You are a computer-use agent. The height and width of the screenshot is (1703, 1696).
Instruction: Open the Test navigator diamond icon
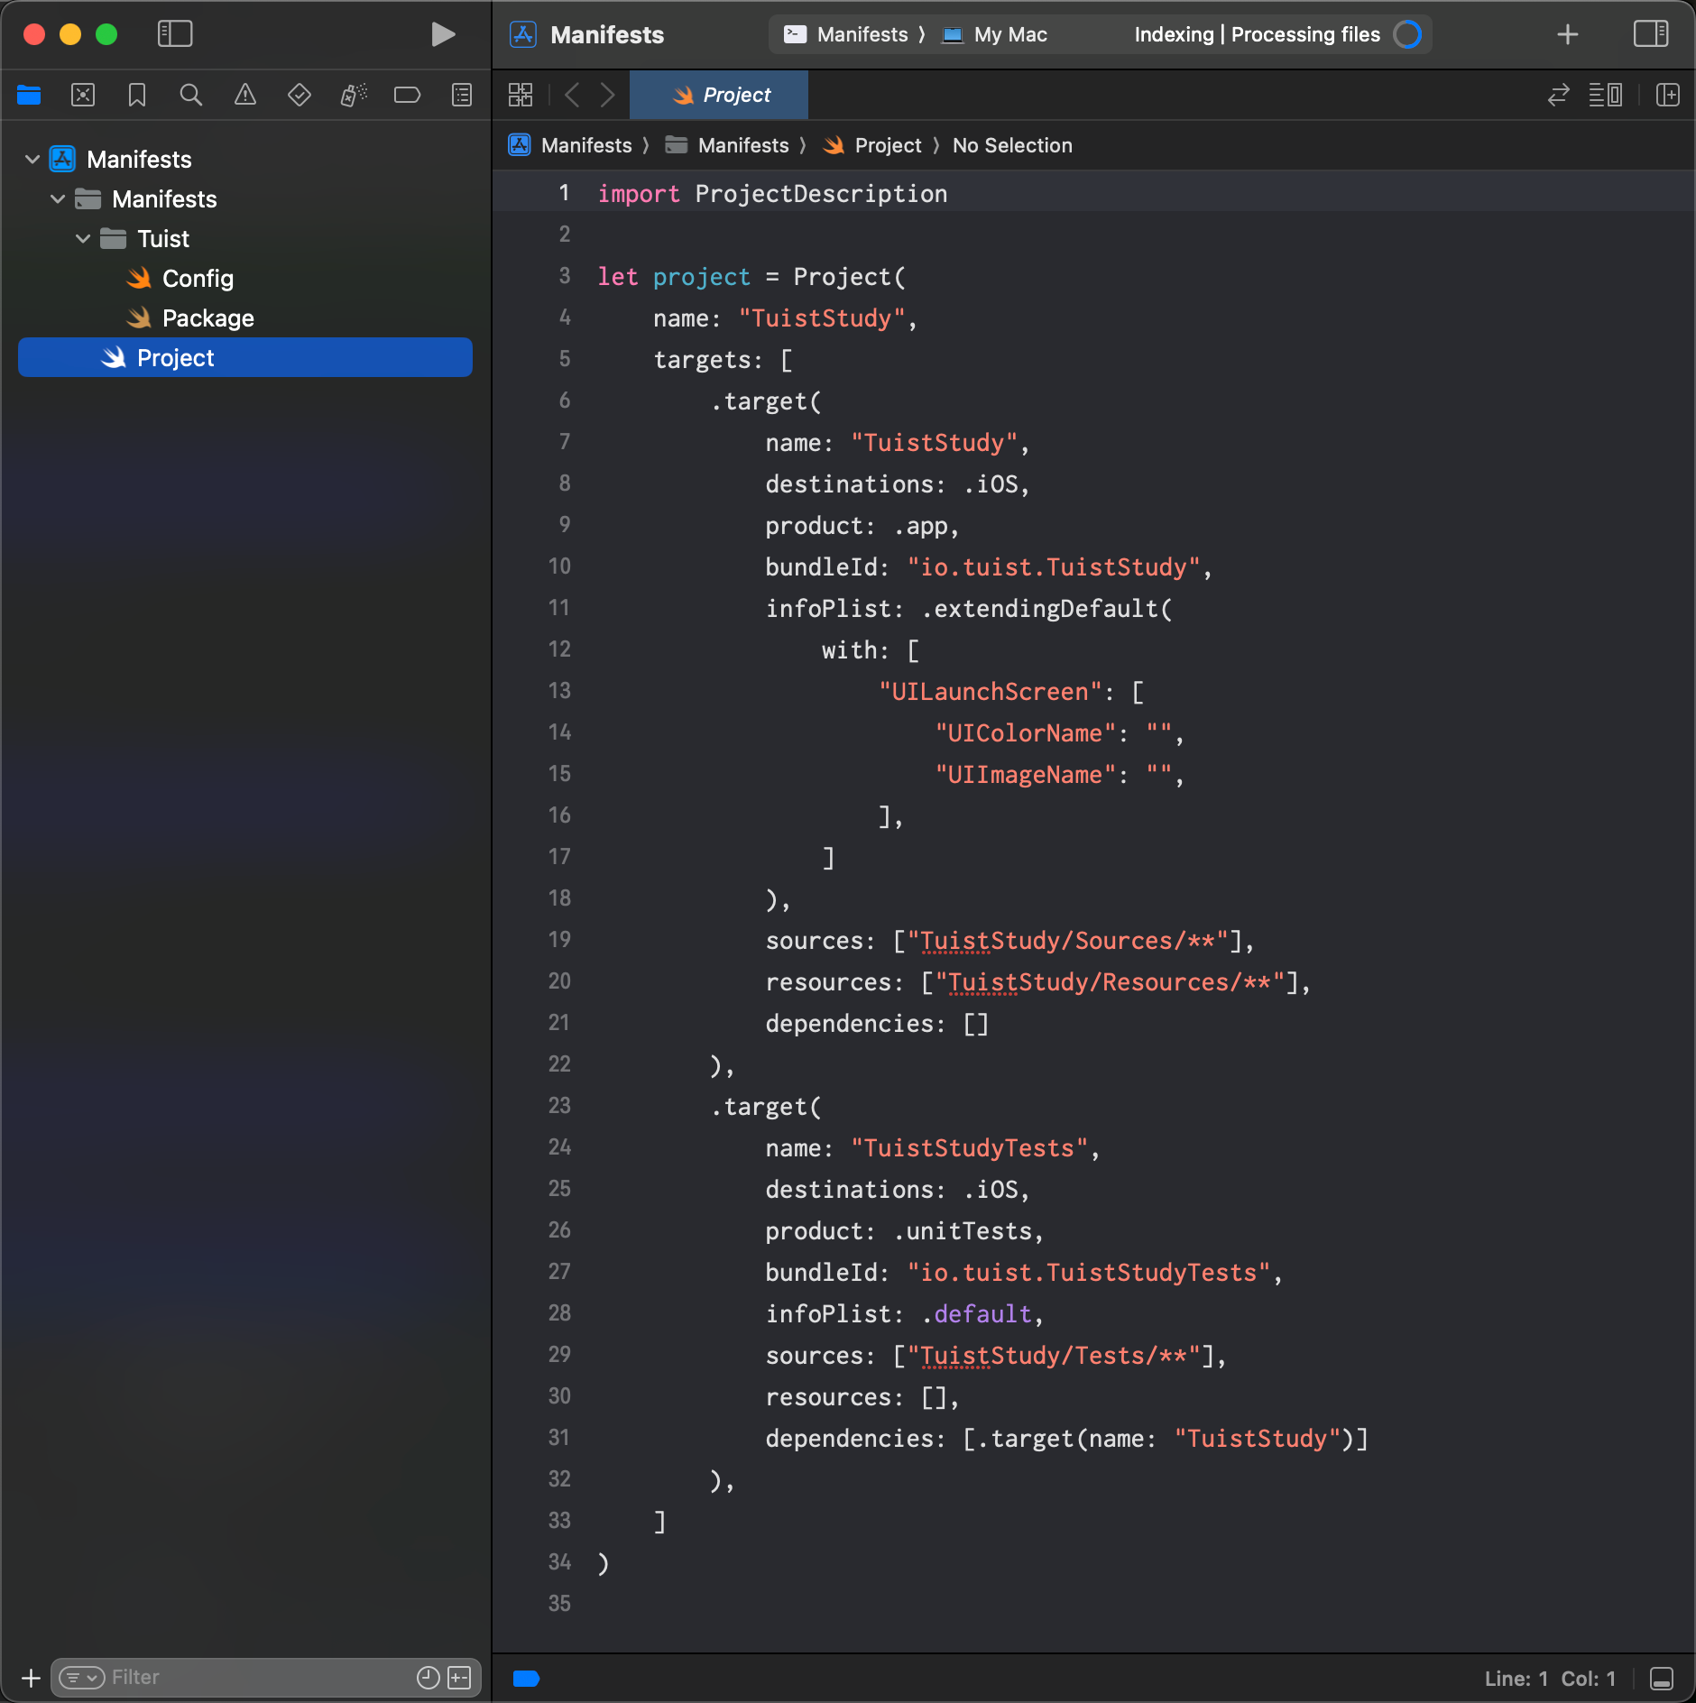pos(300,95)
